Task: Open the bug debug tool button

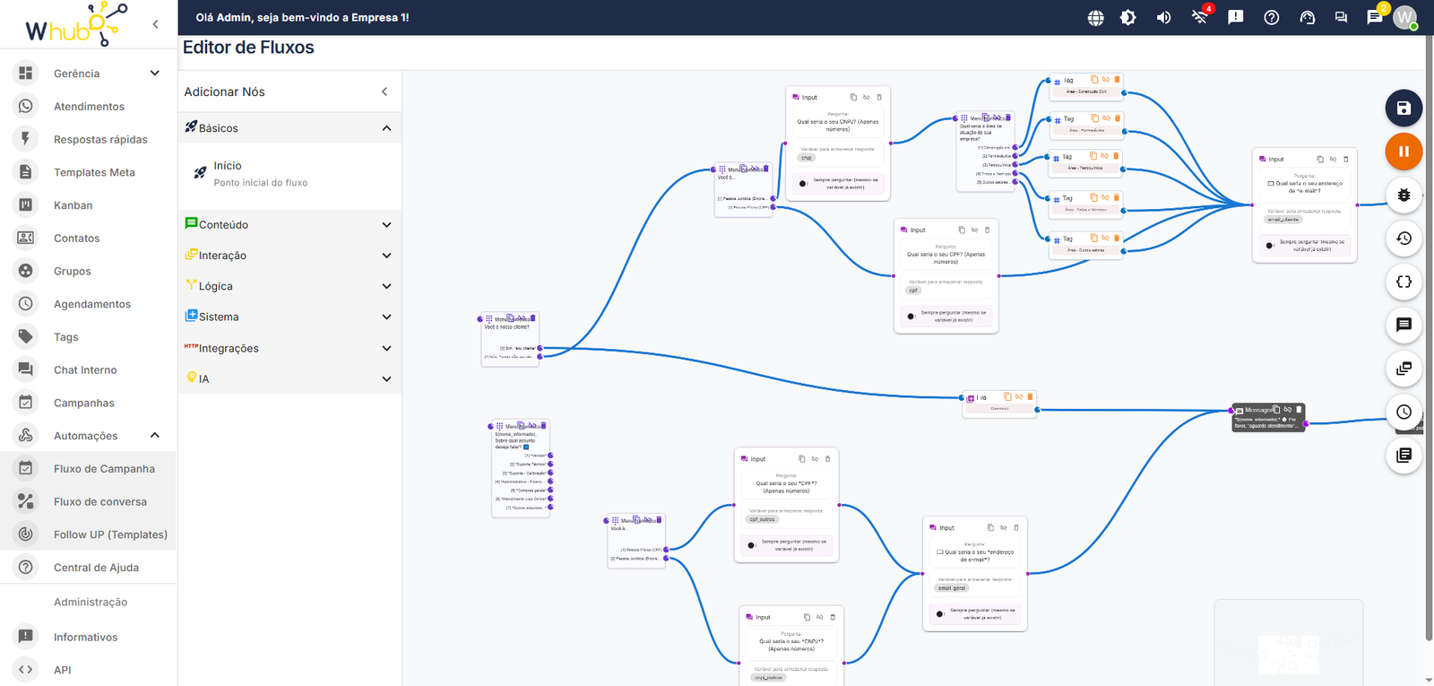Action: point(1404,195)
